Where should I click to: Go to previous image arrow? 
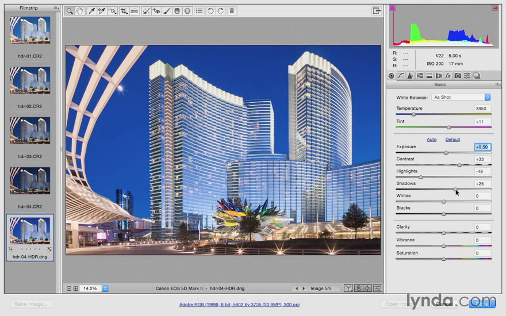(x=297, y=288)
